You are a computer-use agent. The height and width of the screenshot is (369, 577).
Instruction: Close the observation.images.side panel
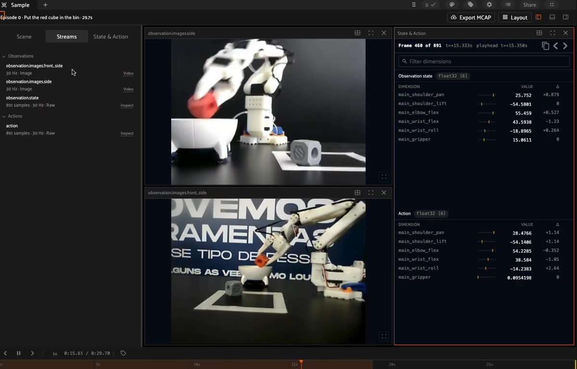384,33
